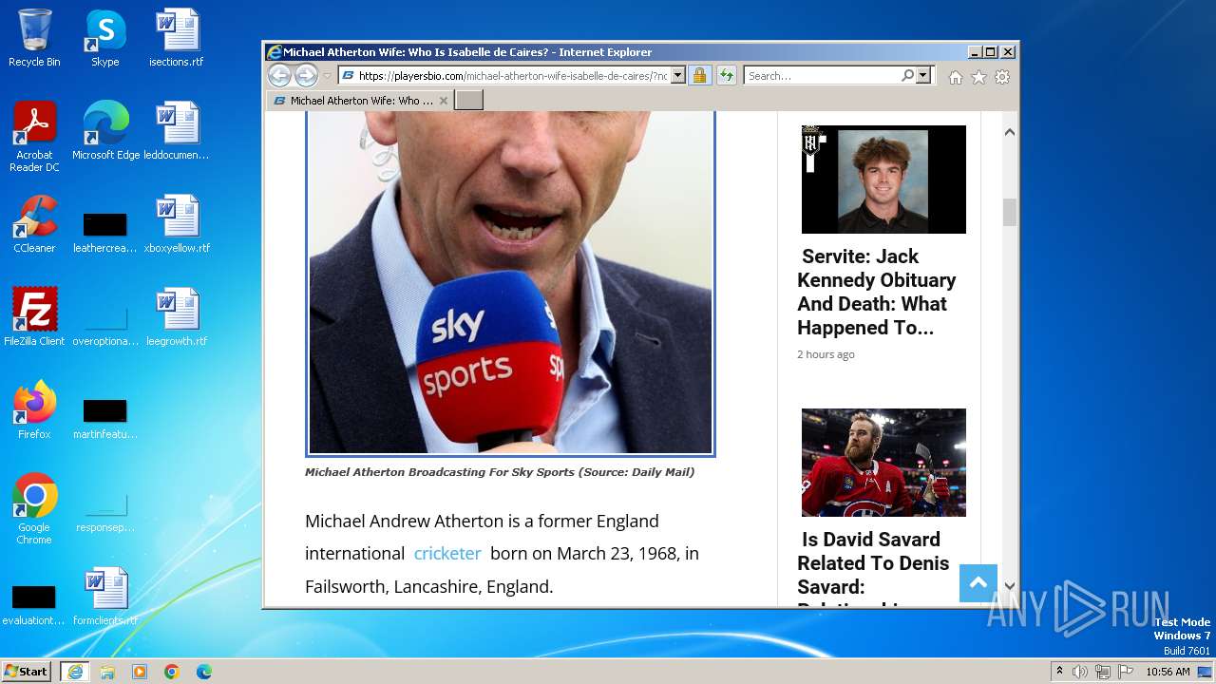Screen dimensions: 1216x684
Task: Follow the cricketer hyperlink
Action: [x=447, y=554]
